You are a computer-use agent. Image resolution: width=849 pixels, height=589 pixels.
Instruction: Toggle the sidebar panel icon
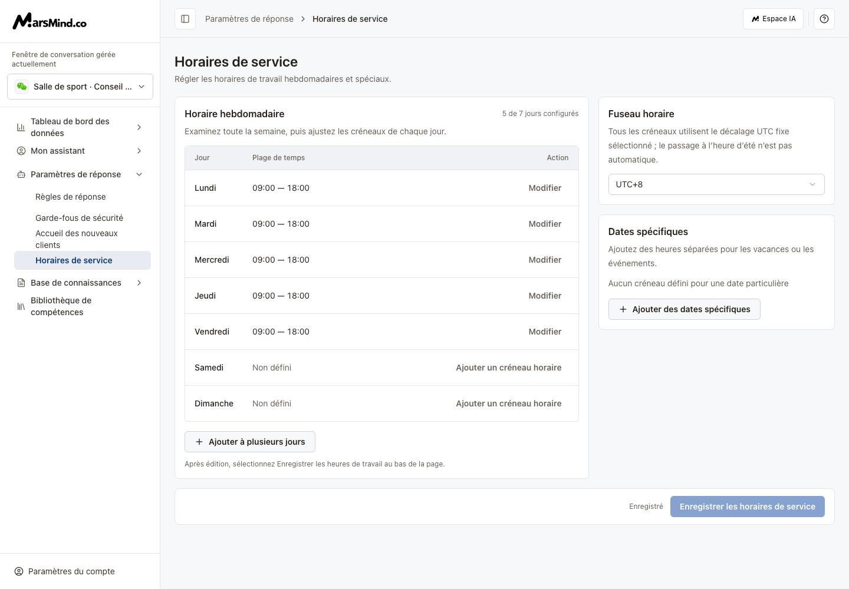[x=185, y=19]
